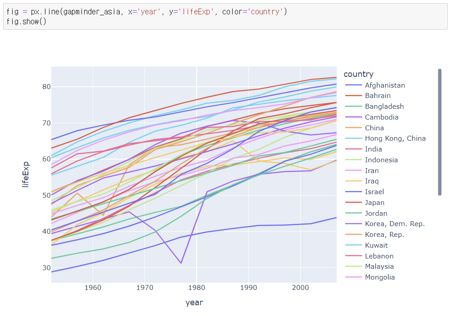Screen dimensions: 450x316
Task: Click the gapminder_asia variable in code
Action: 92,12
